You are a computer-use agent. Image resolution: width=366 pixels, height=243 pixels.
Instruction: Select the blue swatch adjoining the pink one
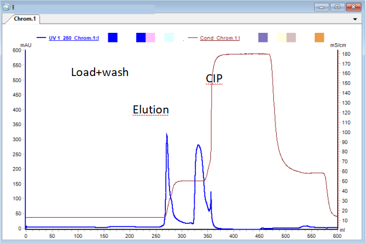click(x=141, y=38)
